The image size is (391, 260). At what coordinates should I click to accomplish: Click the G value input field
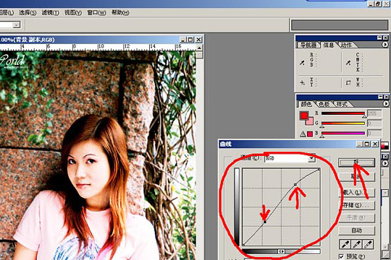(x=374, y=123)
